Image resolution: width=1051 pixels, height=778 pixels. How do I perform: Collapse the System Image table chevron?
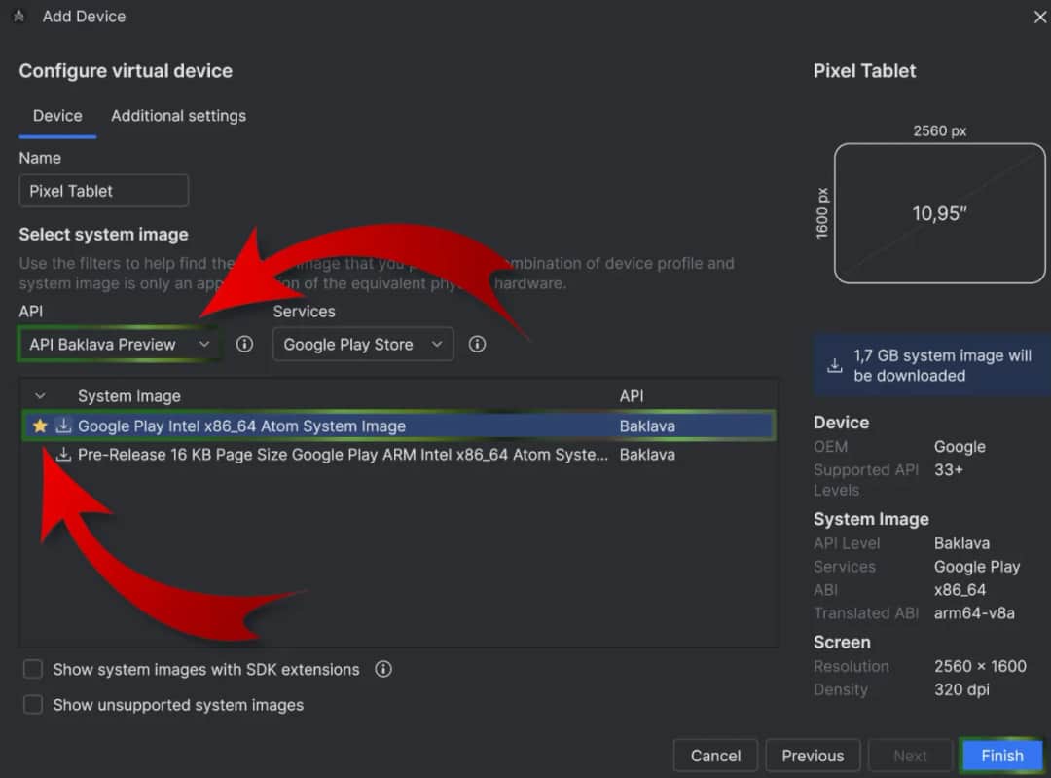point(40,396)
